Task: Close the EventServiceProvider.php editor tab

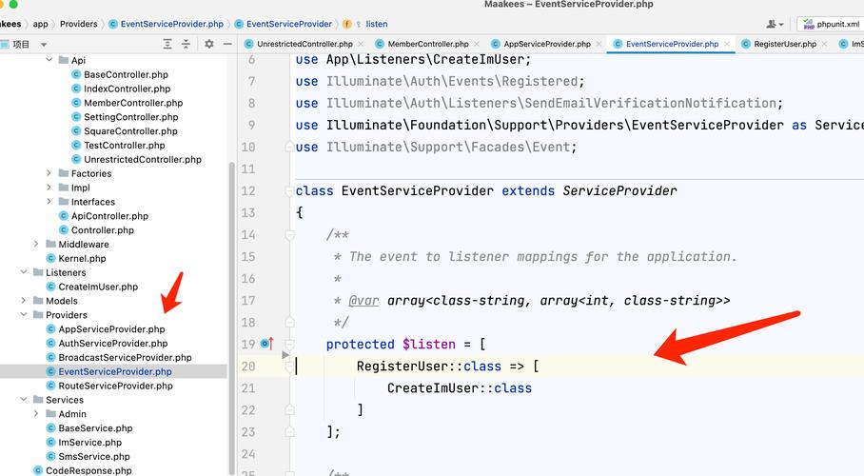Action: (x=728, y=44)
